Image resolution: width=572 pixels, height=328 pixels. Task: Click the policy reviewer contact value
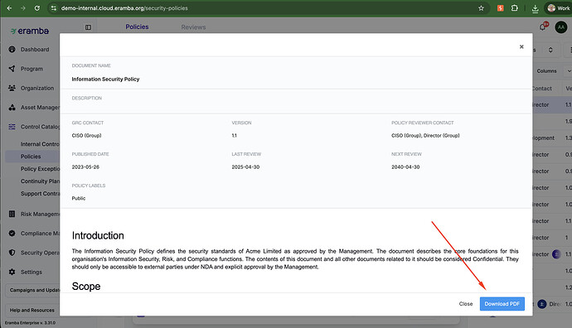click(x=425, y=136)
